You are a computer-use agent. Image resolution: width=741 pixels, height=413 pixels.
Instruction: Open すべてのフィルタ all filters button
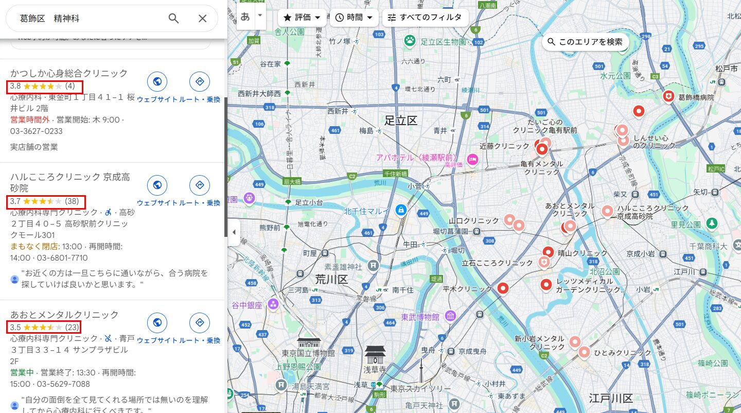point(425,18)
